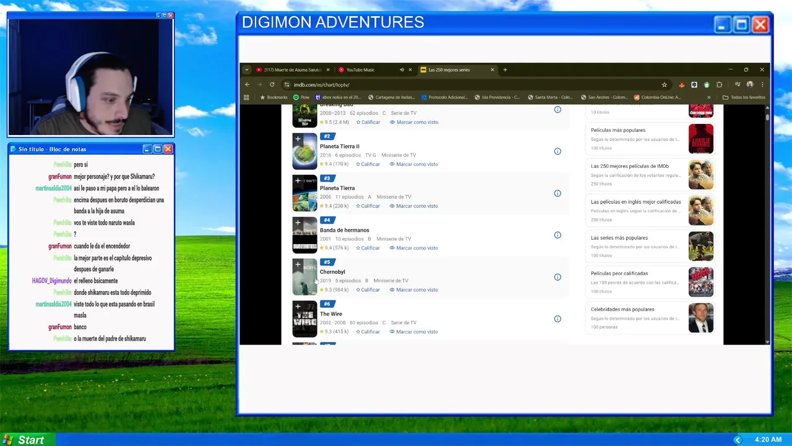
Task: Bookmark this page with the star icon
Action: [664, 85]
